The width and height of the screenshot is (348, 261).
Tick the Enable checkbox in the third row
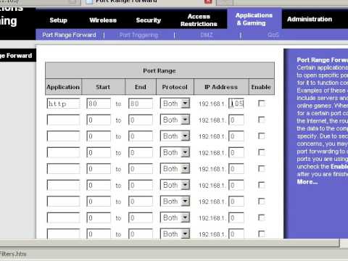click(262, 136)
